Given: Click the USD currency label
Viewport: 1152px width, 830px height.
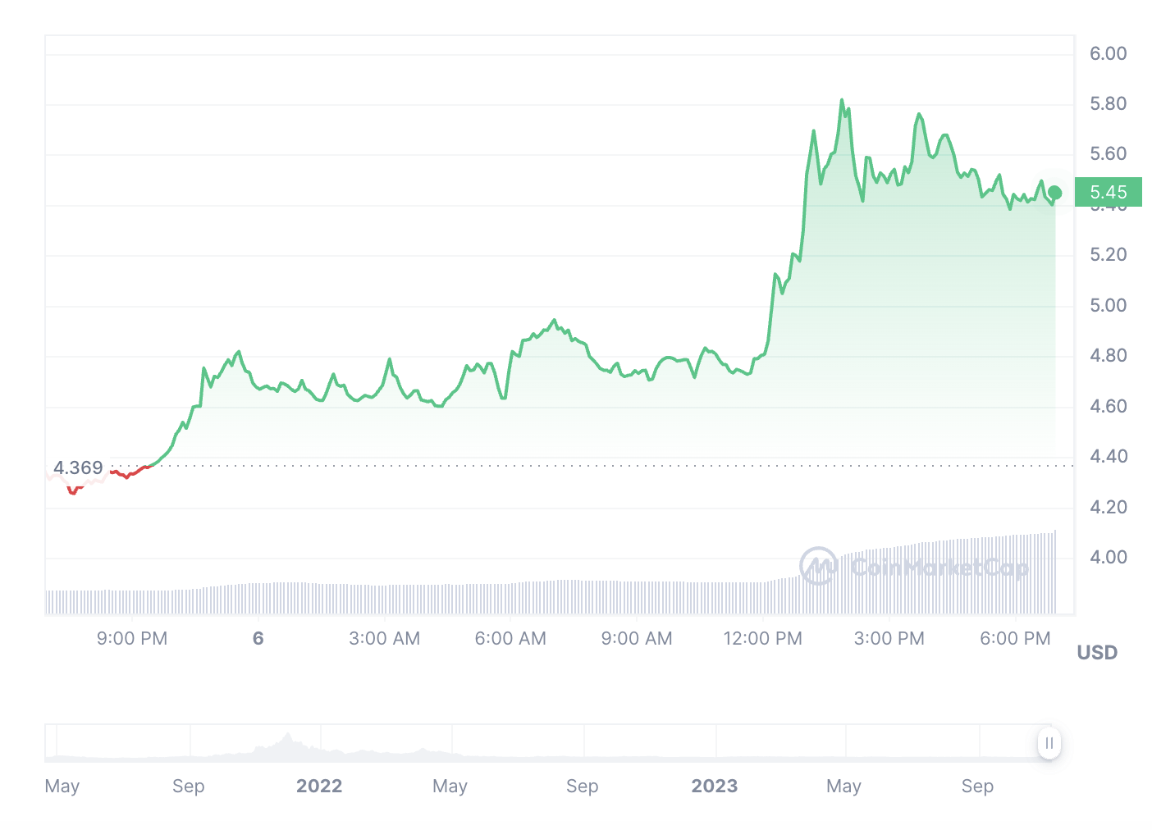Looking at the screenshot, I should 1097,653.
